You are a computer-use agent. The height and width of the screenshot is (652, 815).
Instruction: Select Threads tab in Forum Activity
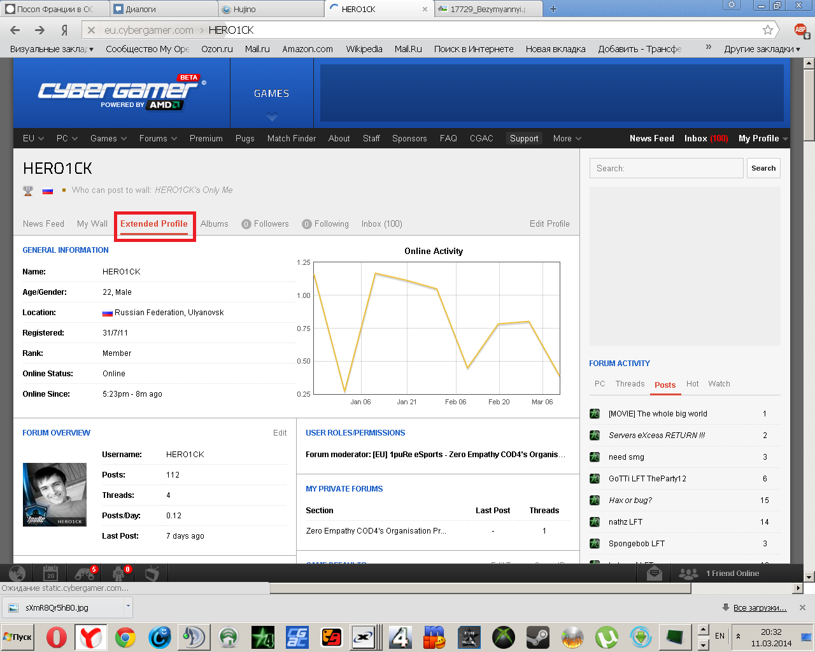coord(630,384)
